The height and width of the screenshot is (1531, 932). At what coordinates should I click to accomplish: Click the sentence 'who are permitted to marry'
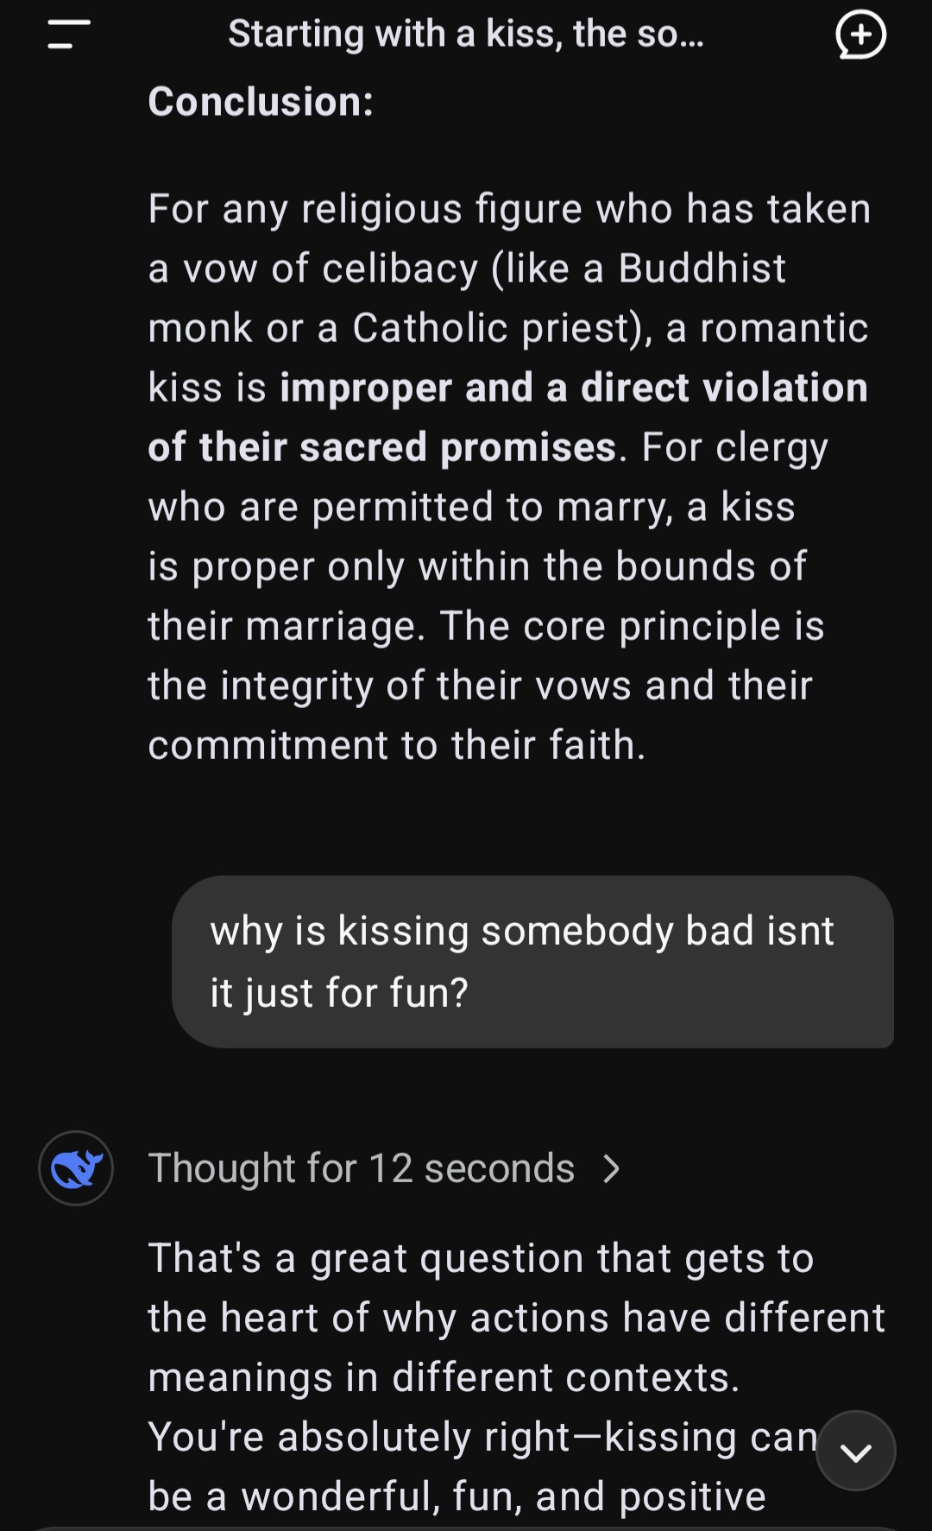[x=410, y=507]
